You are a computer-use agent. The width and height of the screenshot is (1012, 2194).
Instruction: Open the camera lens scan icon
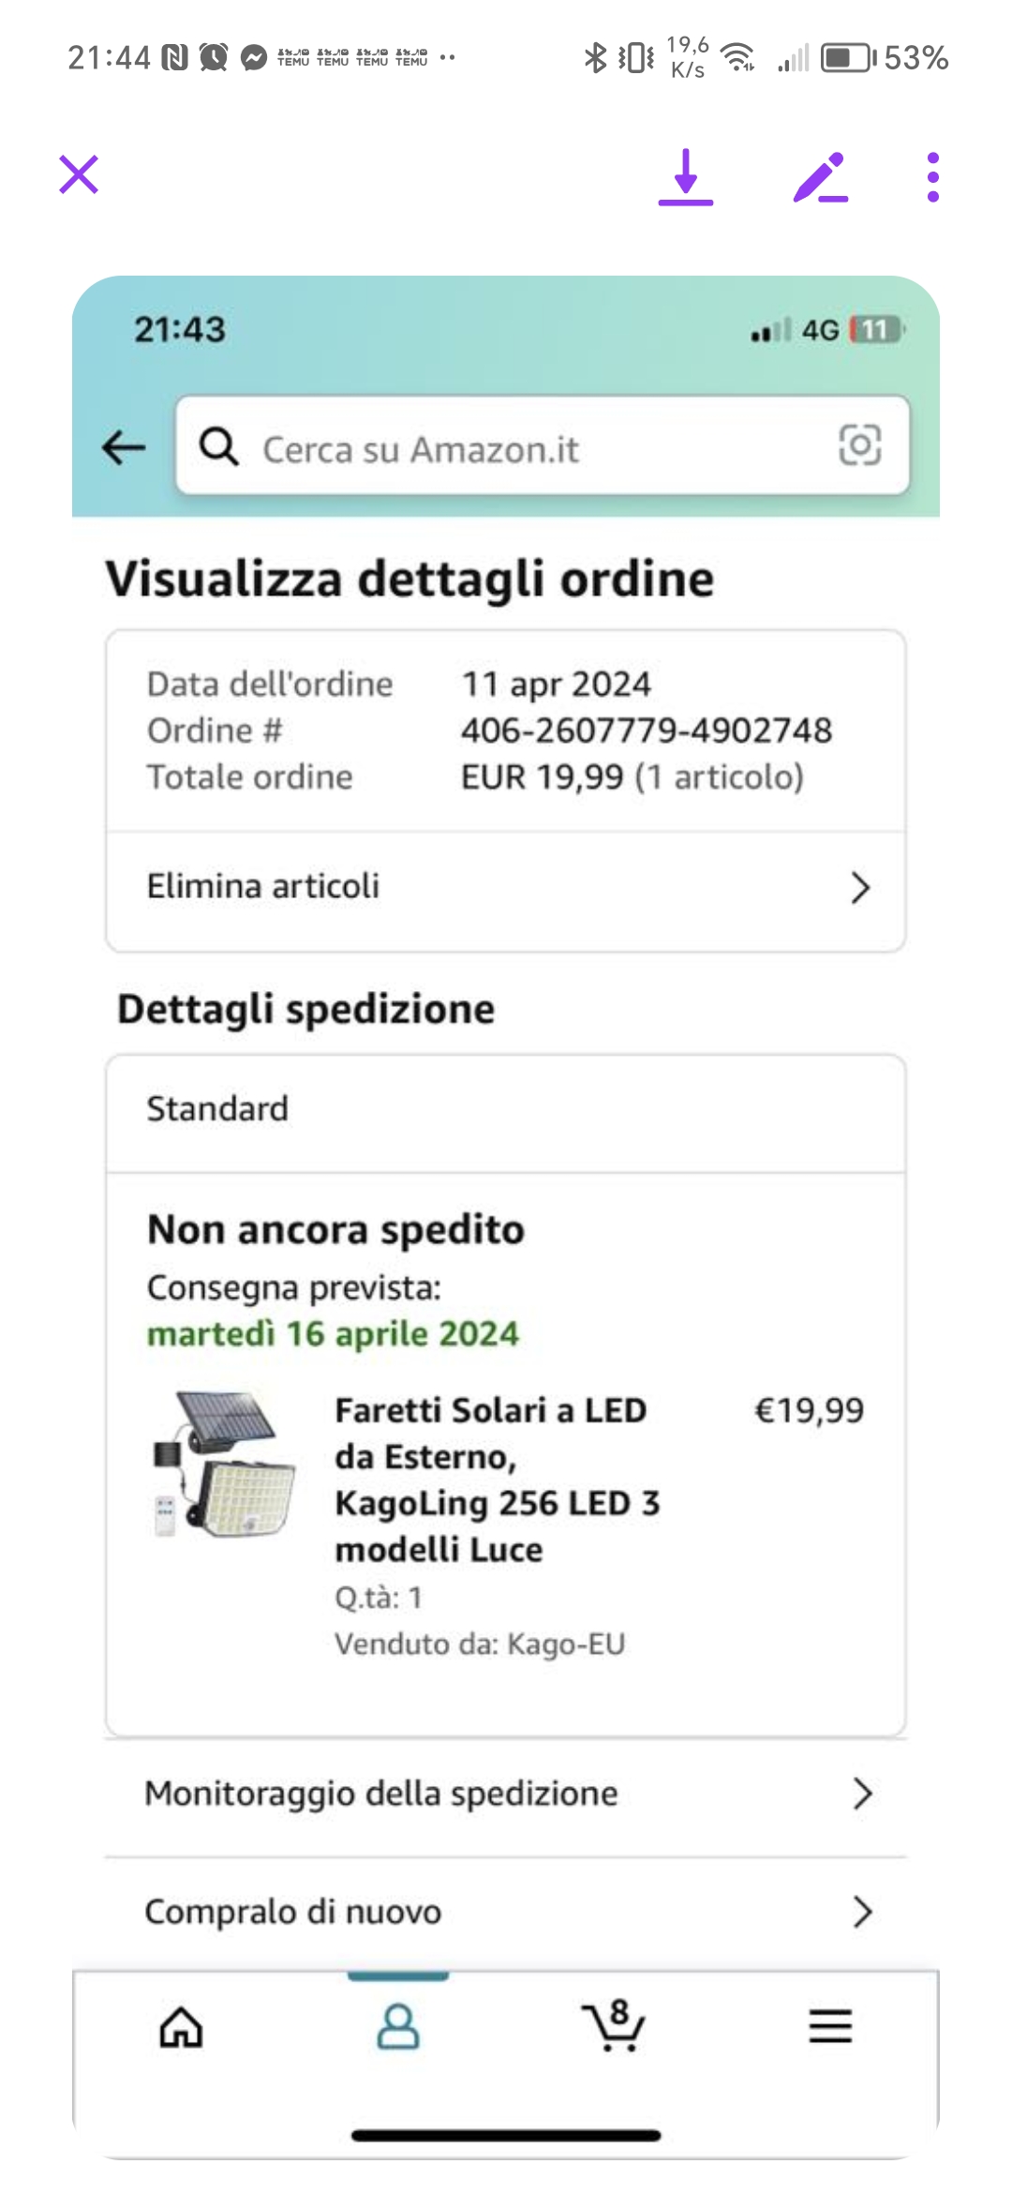pos(859,445)
